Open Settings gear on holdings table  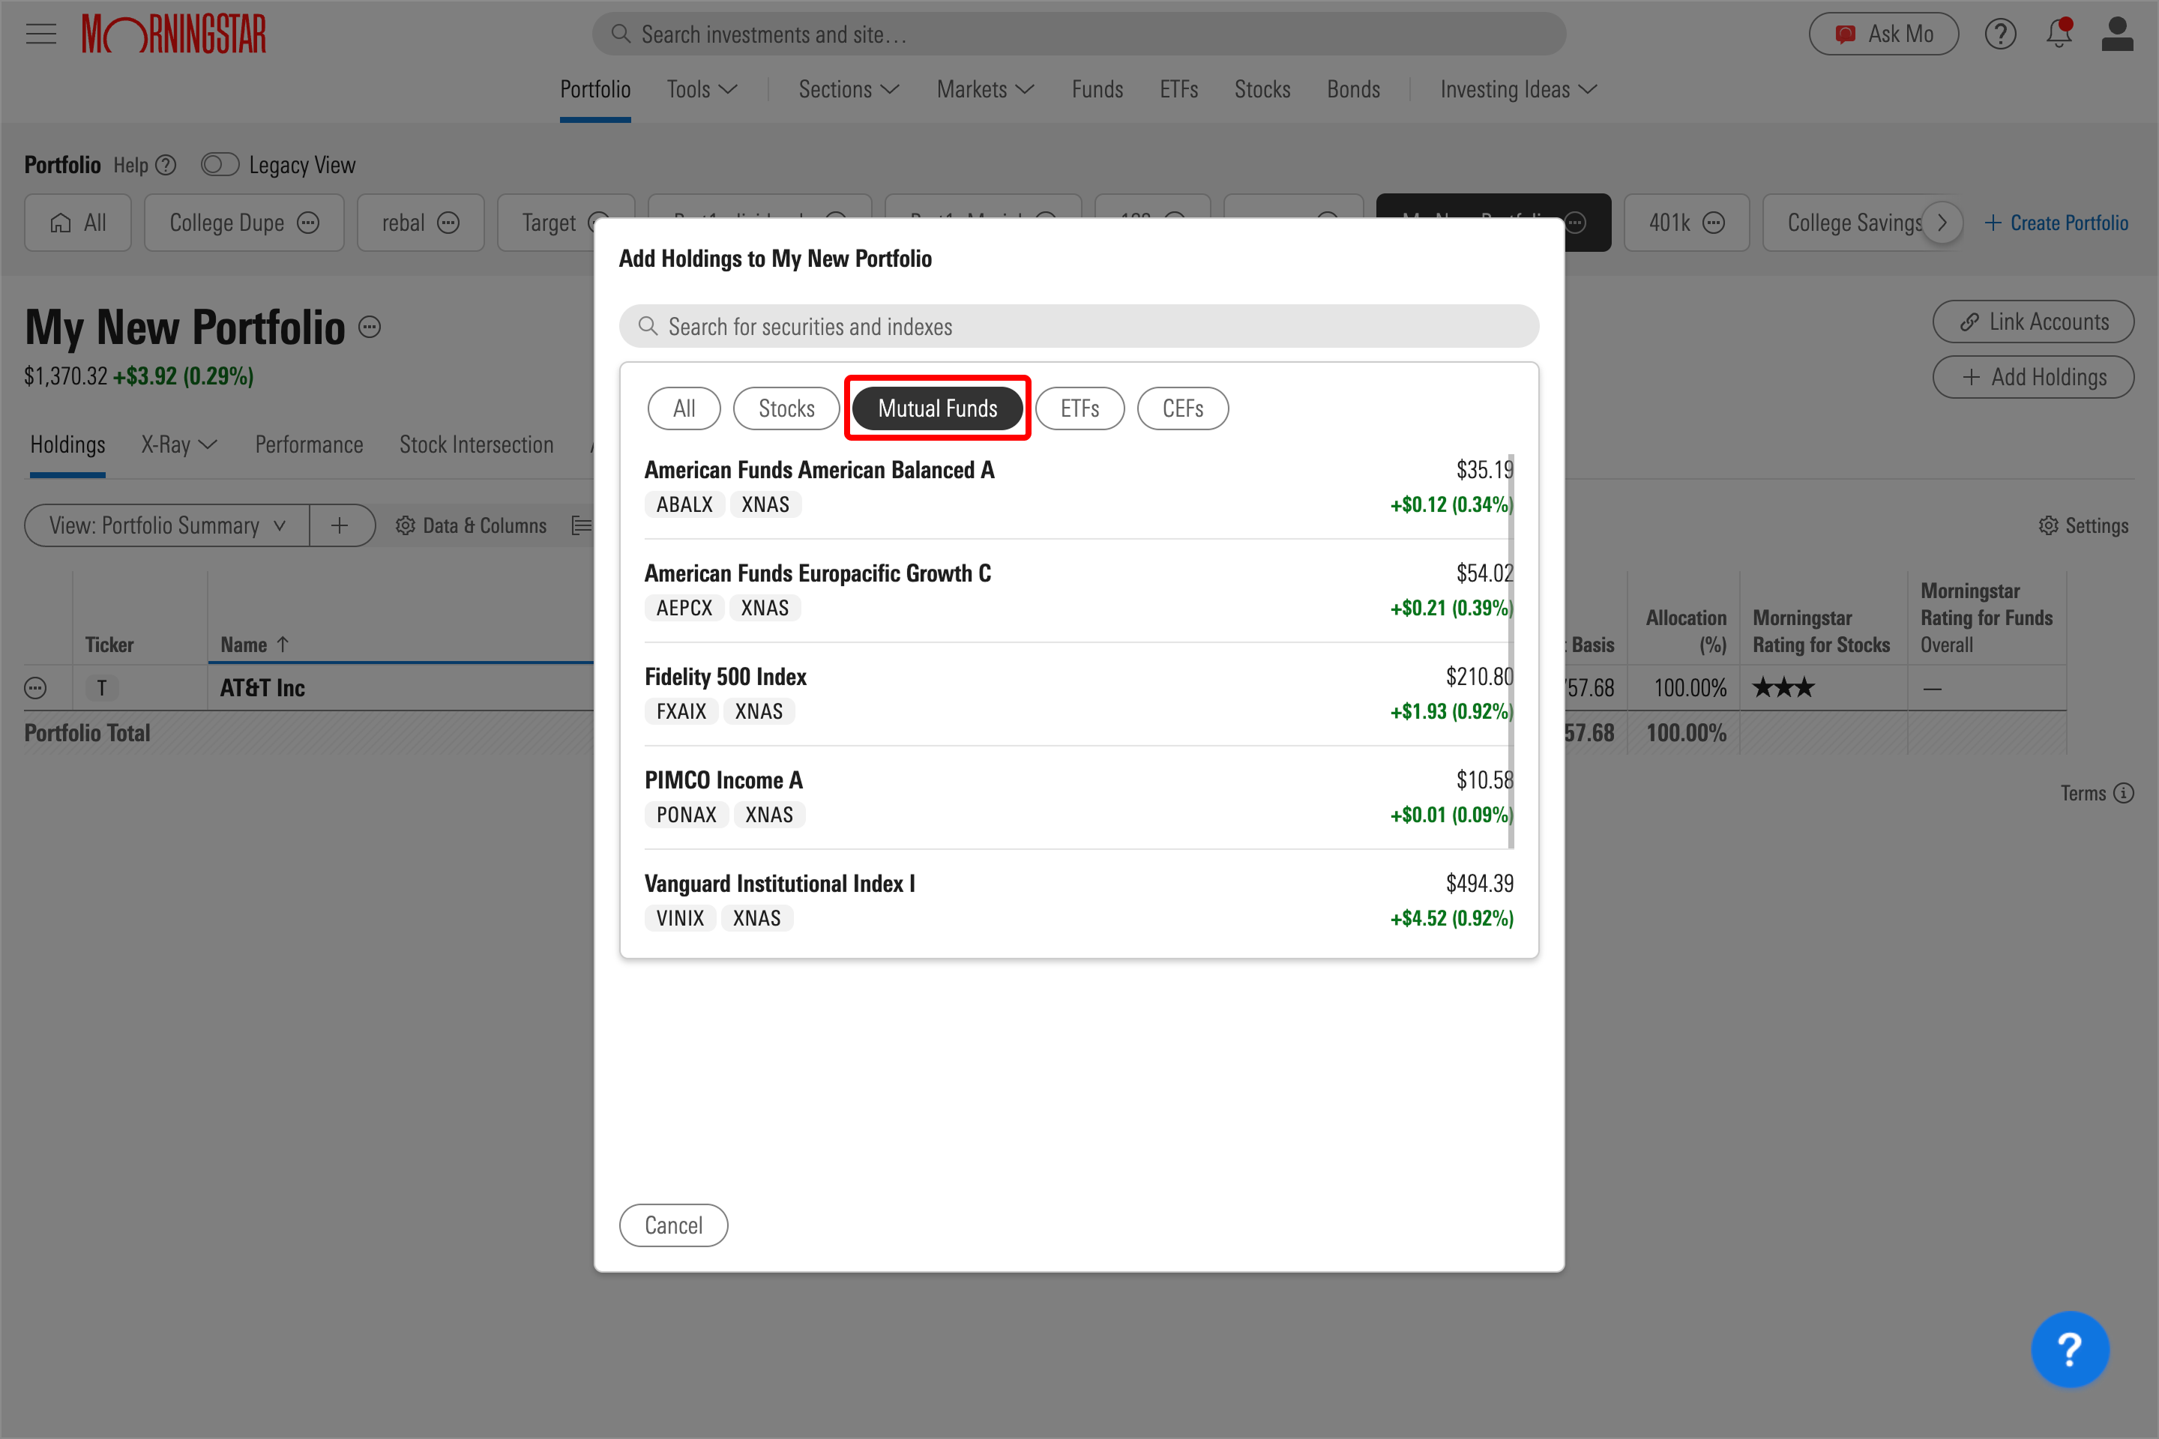click(2083, 526)
